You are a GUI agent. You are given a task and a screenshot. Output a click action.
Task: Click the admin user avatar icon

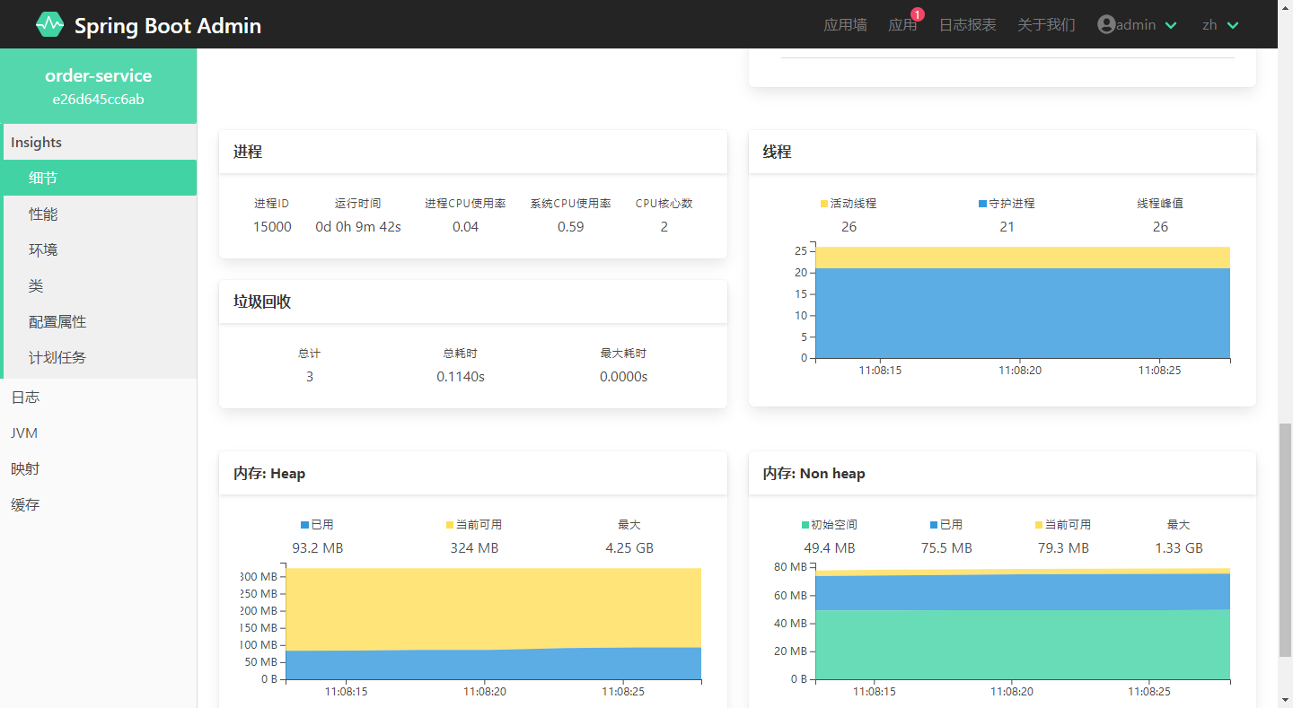click(1106, 24)
